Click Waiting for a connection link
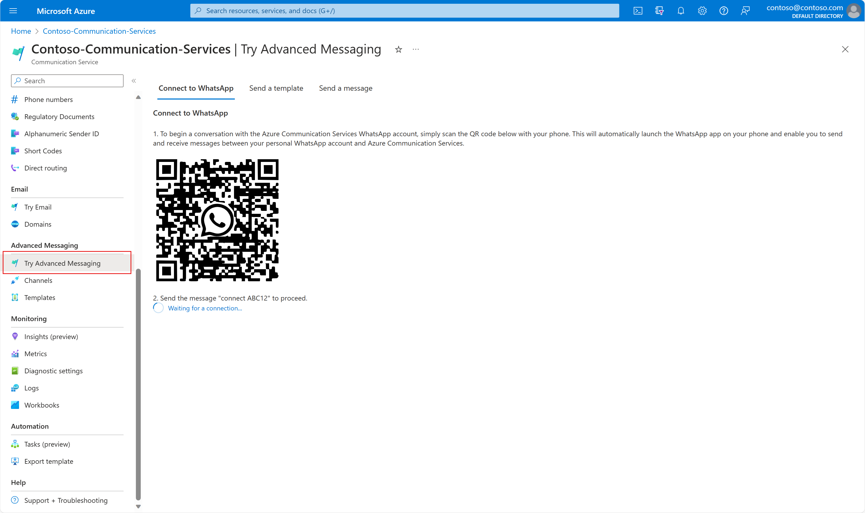The image size is (865, 513). tap(204, 308)
